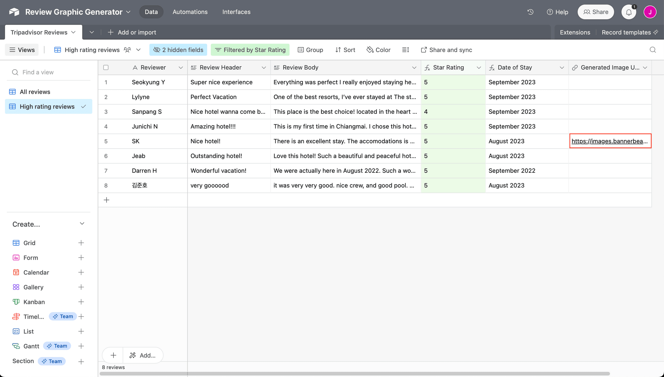Toggle the 2 hidden fields button

(x=179, y=50)
